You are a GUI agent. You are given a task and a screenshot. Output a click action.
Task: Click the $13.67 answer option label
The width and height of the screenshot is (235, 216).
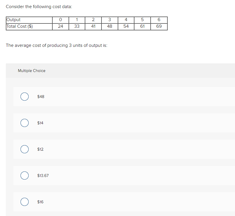[x=43, y=176]
